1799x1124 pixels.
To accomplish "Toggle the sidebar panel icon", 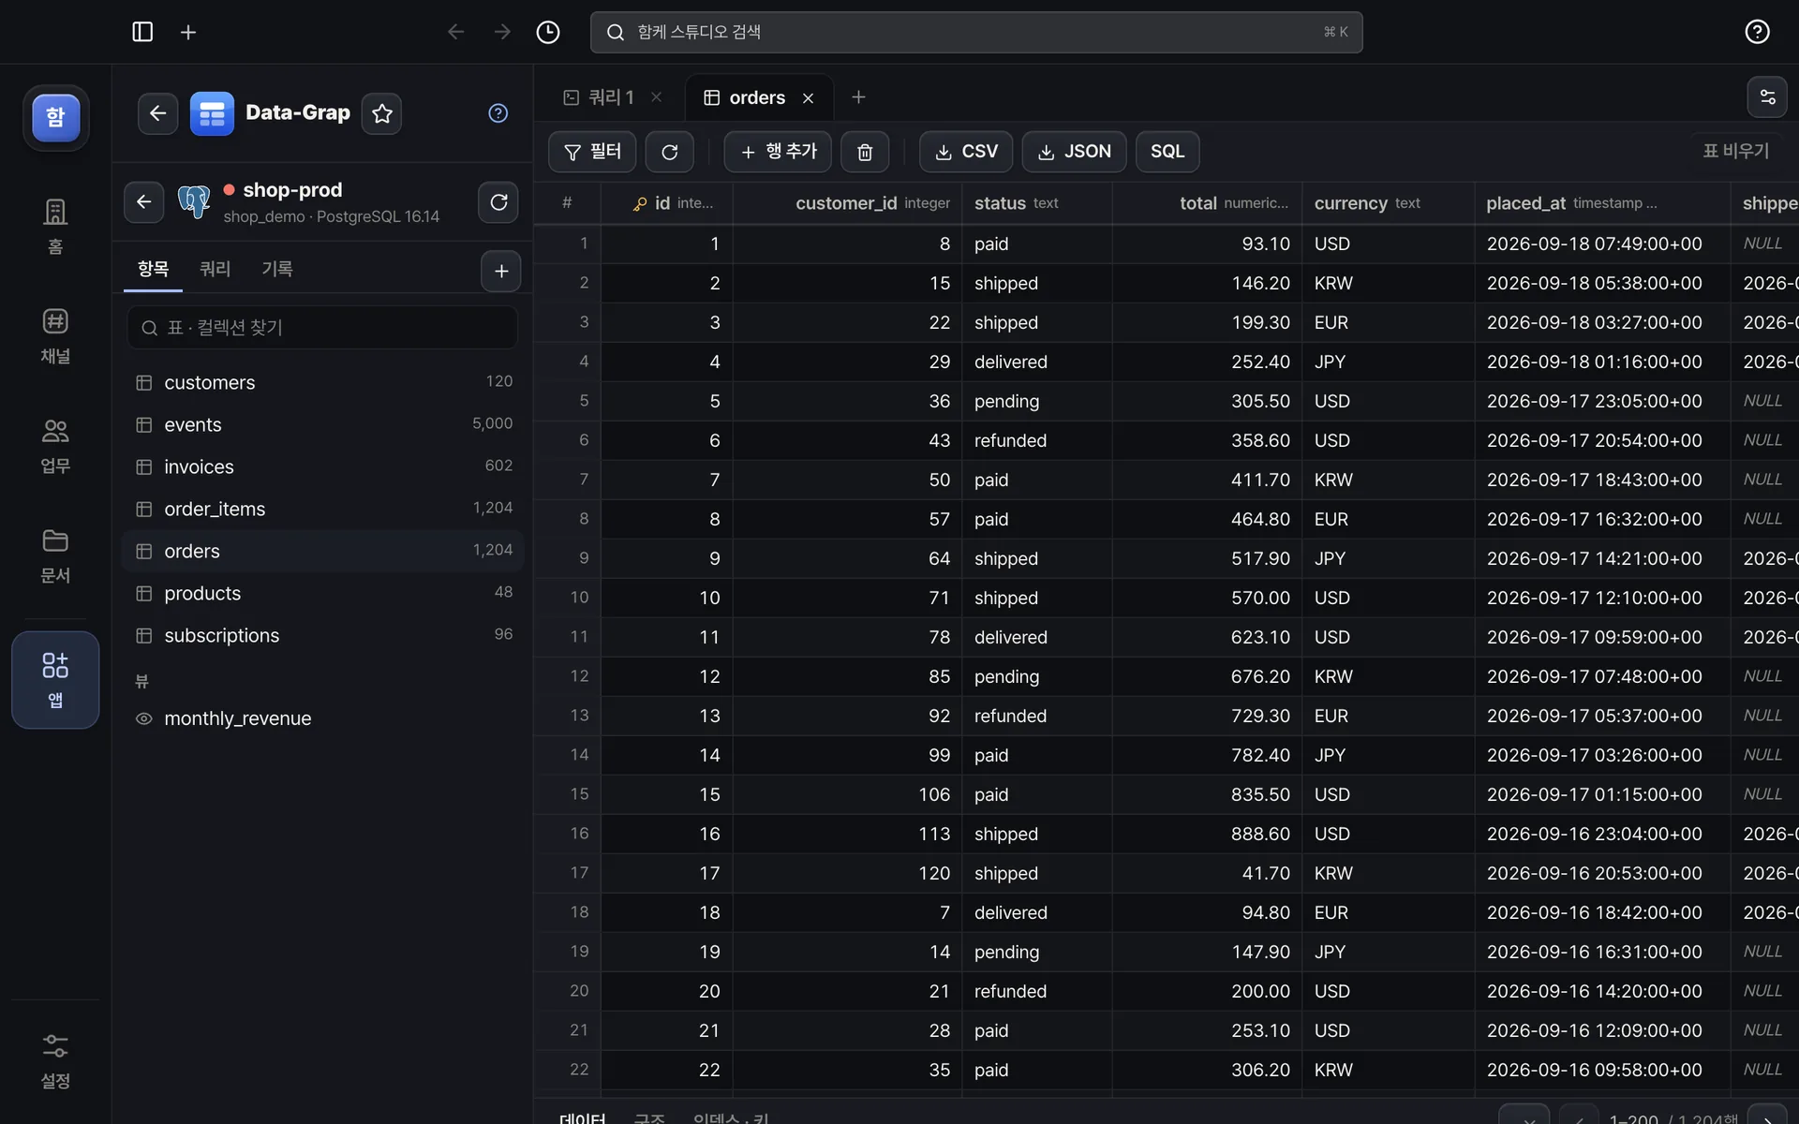I will coord(142,32).
